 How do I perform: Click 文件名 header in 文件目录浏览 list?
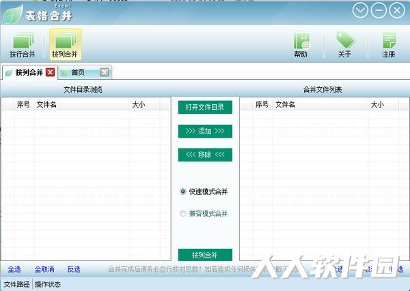82,104
